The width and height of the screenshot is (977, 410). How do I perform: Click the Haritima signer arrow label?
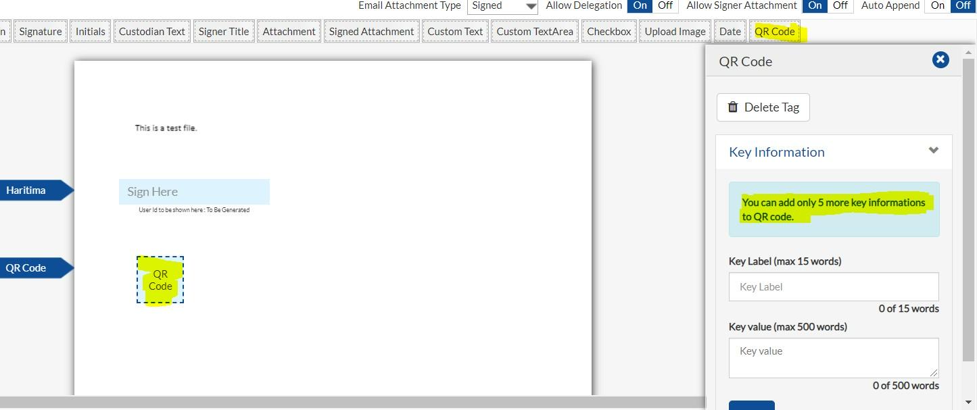point(36,190)
